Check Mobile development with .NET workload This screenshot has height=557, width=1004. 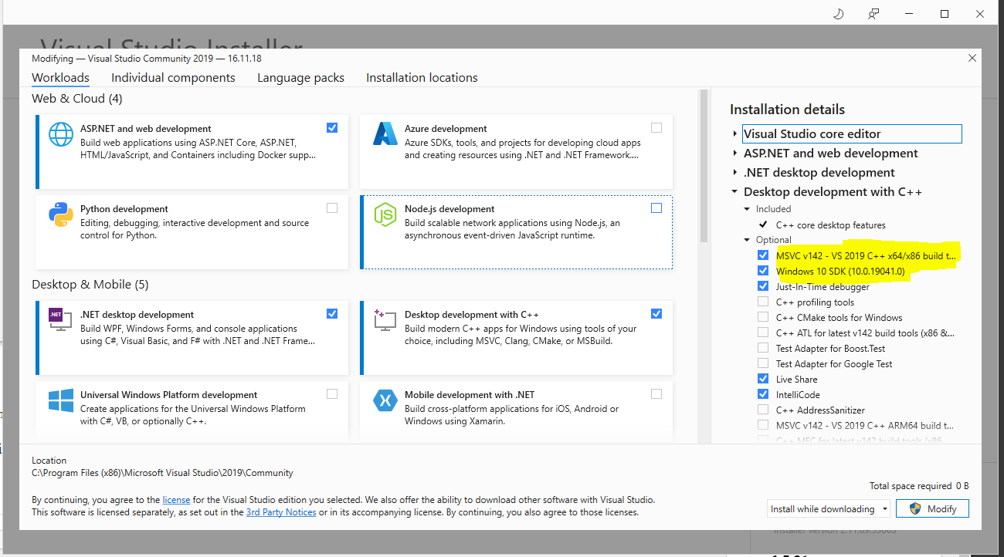(656, 394)
